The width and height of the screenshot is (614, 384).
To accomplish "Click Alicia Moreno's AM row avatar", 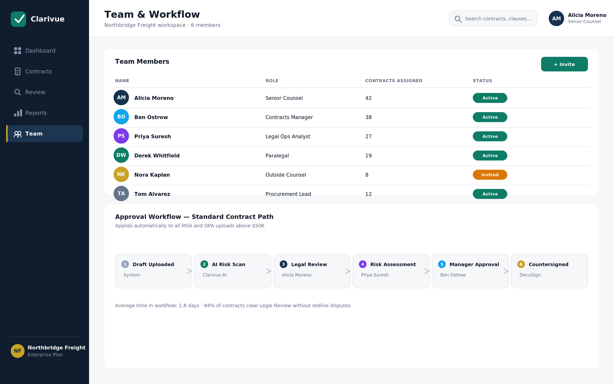I will [121, 98].
